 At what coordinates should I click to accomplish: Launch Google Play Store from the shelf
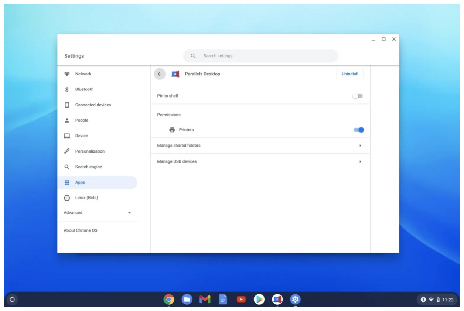point(259,299)
